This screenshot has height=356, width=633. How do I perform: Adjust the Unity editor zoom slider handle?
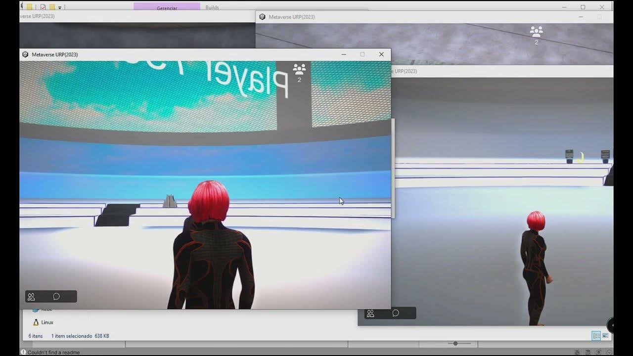coord(455,344)
